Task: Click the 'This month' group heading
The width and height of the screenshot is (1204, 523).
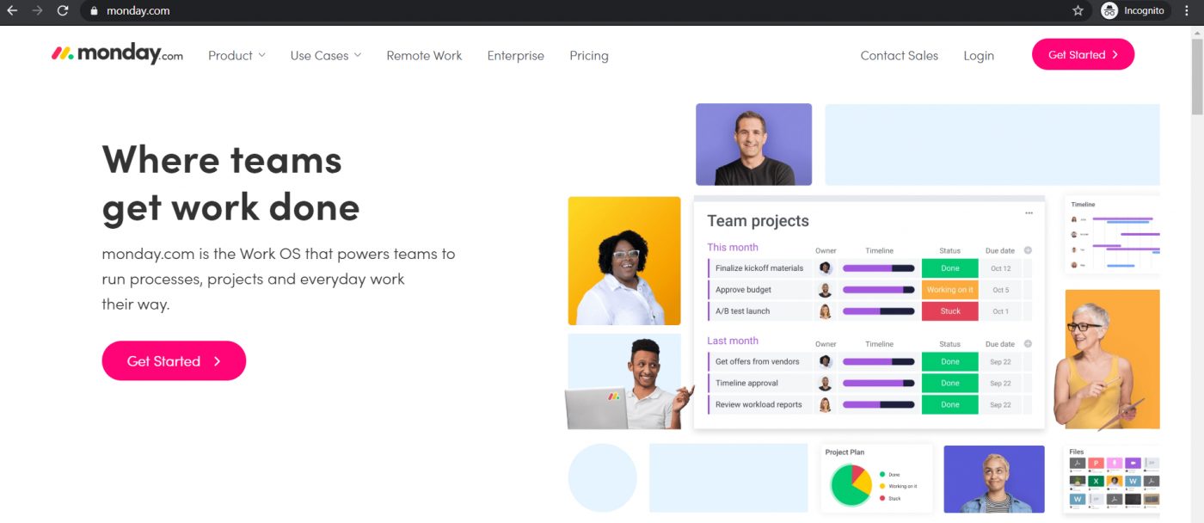Action: [x=733, y=248]
